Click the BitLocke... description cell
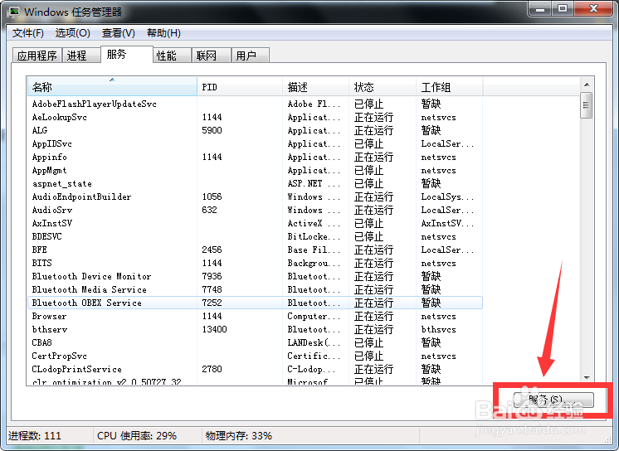Viewport: 619px width, 451px height. coord(314,236)
